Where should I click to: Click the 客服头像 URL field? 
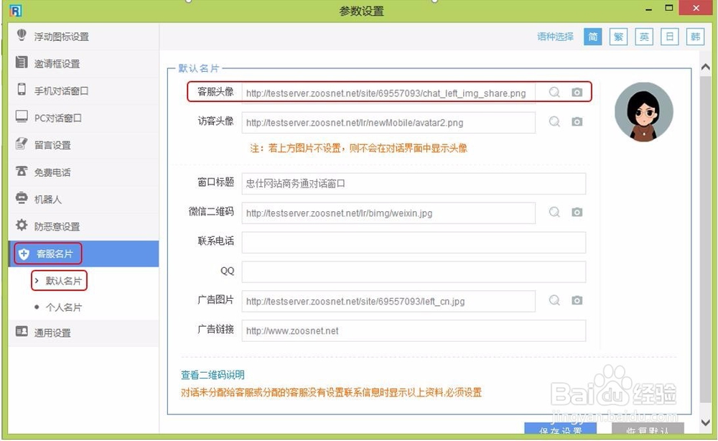pyautogui.click(x=388, y=93)
